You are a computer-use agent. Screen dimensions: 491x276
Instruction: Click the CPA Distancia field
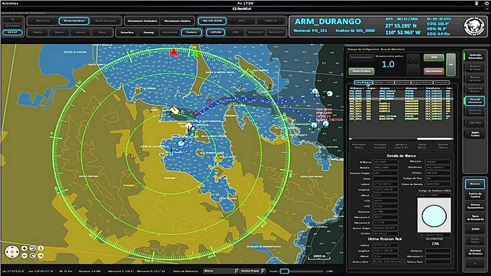point(438,251)
